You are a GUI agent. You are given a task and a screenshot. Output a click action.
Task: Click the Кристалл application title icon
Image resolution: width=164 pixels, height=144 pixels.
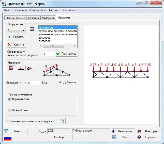pos(4,4)
